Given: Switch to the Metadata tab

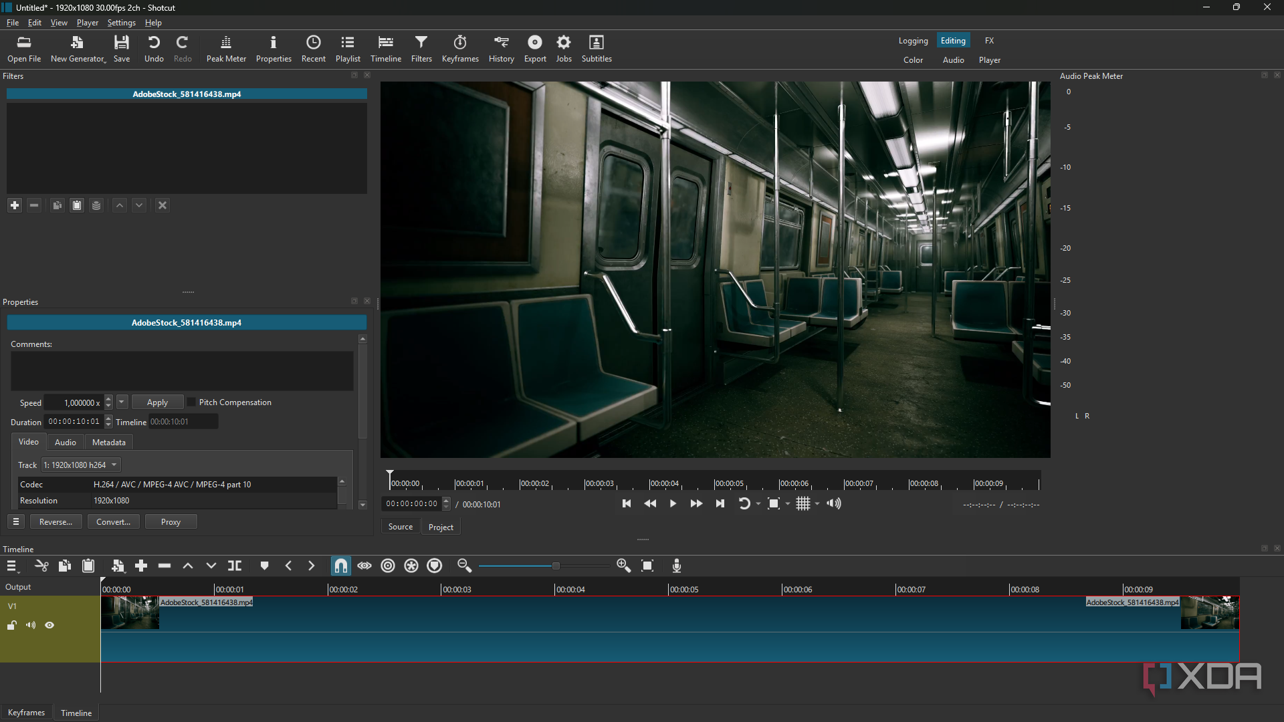Looking at the screenshot, I should [108, 443].
